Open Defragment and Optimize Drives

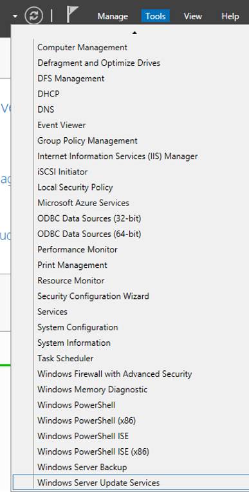tap(98, 62)
